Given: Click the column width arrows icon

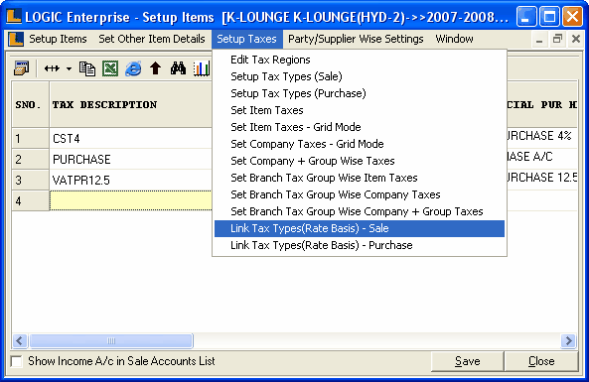Looking at the screenshot, I should coord(52,68).
